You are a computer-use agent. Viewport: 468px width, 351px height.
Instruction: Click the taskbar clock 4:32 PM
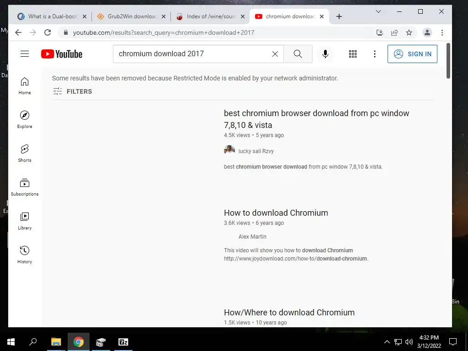click(x=429, y=342)
